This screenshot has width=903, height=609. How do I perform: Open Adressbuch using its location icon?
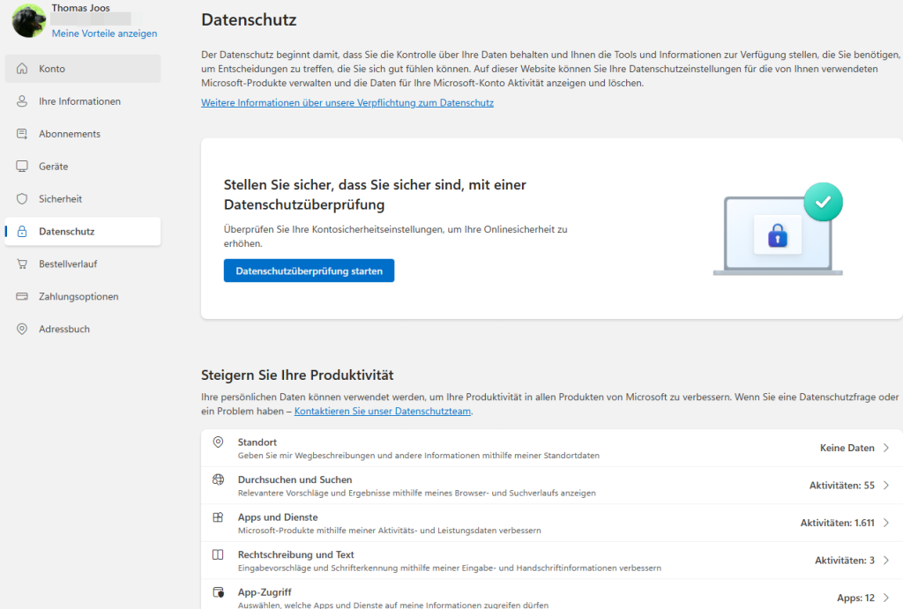click(x=22, y=328)
